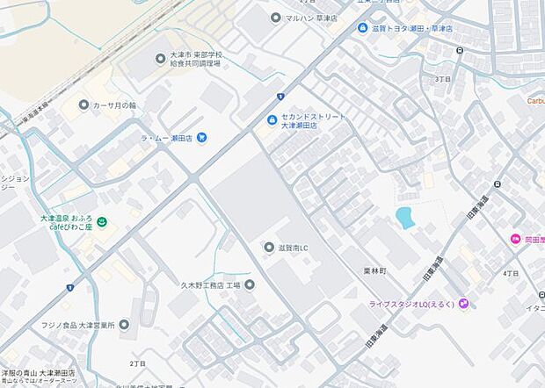This screenshot has width=545, height=388.
Task: Select the bus stop icon on 旧東海道
Action: pos(498,184)
